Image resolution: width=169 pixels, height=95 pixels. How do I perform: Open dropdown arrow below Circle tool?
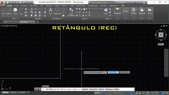(x=15, y=15)
